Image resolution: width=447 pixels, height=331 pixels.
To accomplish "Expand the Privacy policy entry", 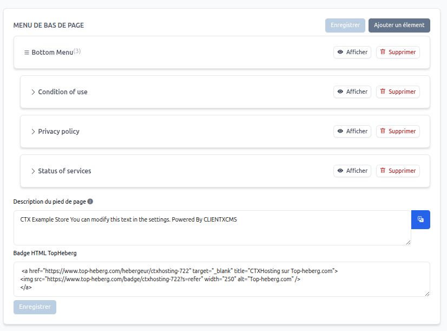I will coord(32,131).
